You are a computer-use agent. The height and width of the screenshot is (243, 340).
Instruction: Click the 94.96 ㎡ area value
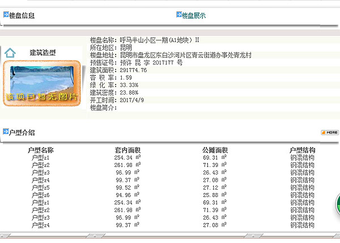click(127, 195)
